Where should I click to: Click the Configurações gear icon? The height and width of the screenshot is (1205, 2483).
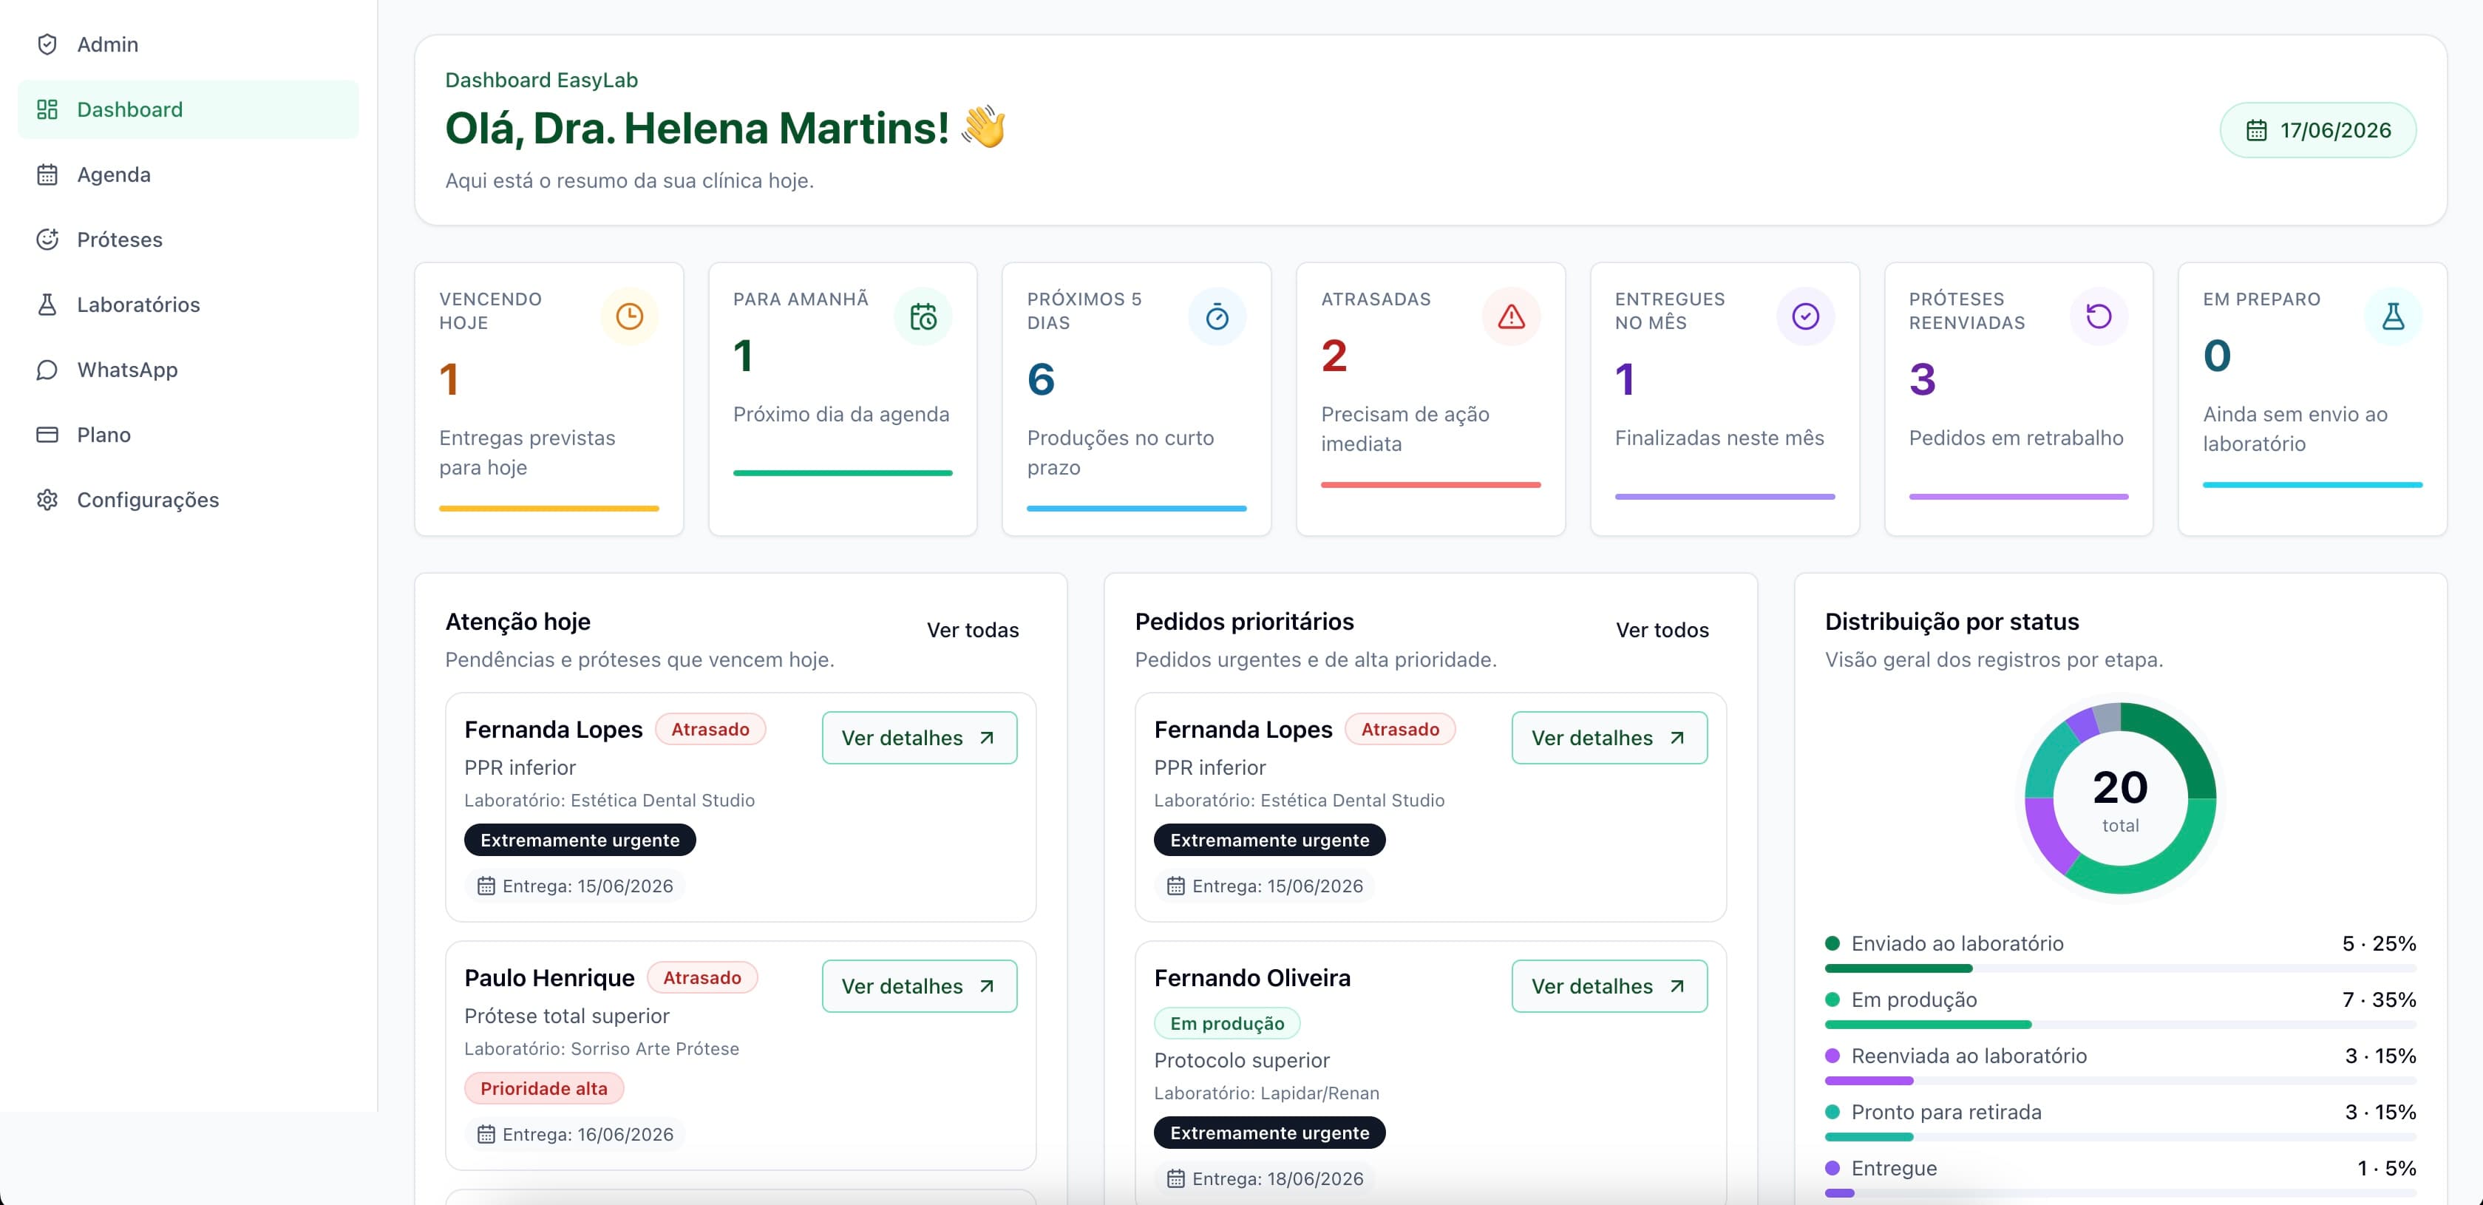pos(47,499)
